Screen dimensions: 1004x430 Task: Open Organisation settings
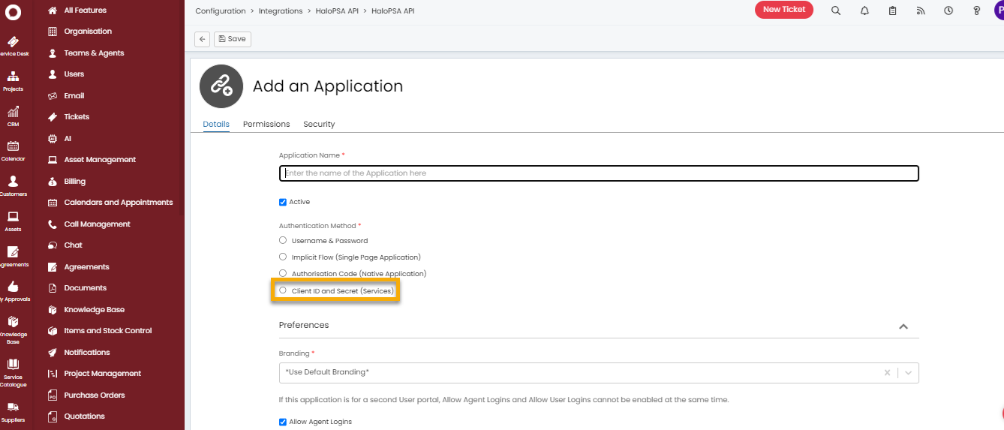(88, 32)
